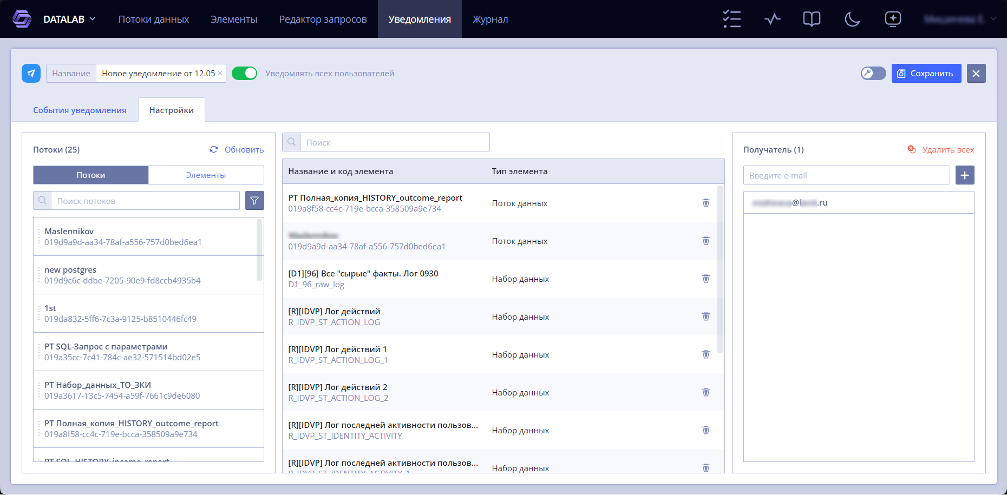
Task: Toggle the key switch next to Сохранить
Action: (x=873, y=73)
